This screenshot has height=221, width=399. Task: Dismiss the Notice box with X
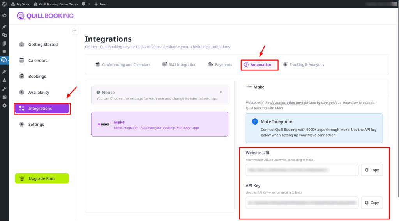coord(221,92)
